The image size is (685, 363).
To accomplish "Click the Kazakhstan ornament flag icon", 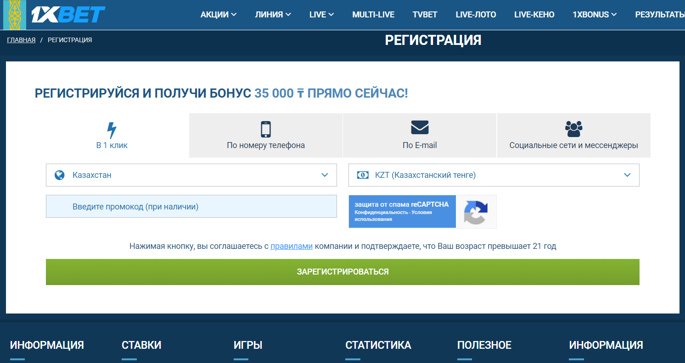I will point(15,15).
